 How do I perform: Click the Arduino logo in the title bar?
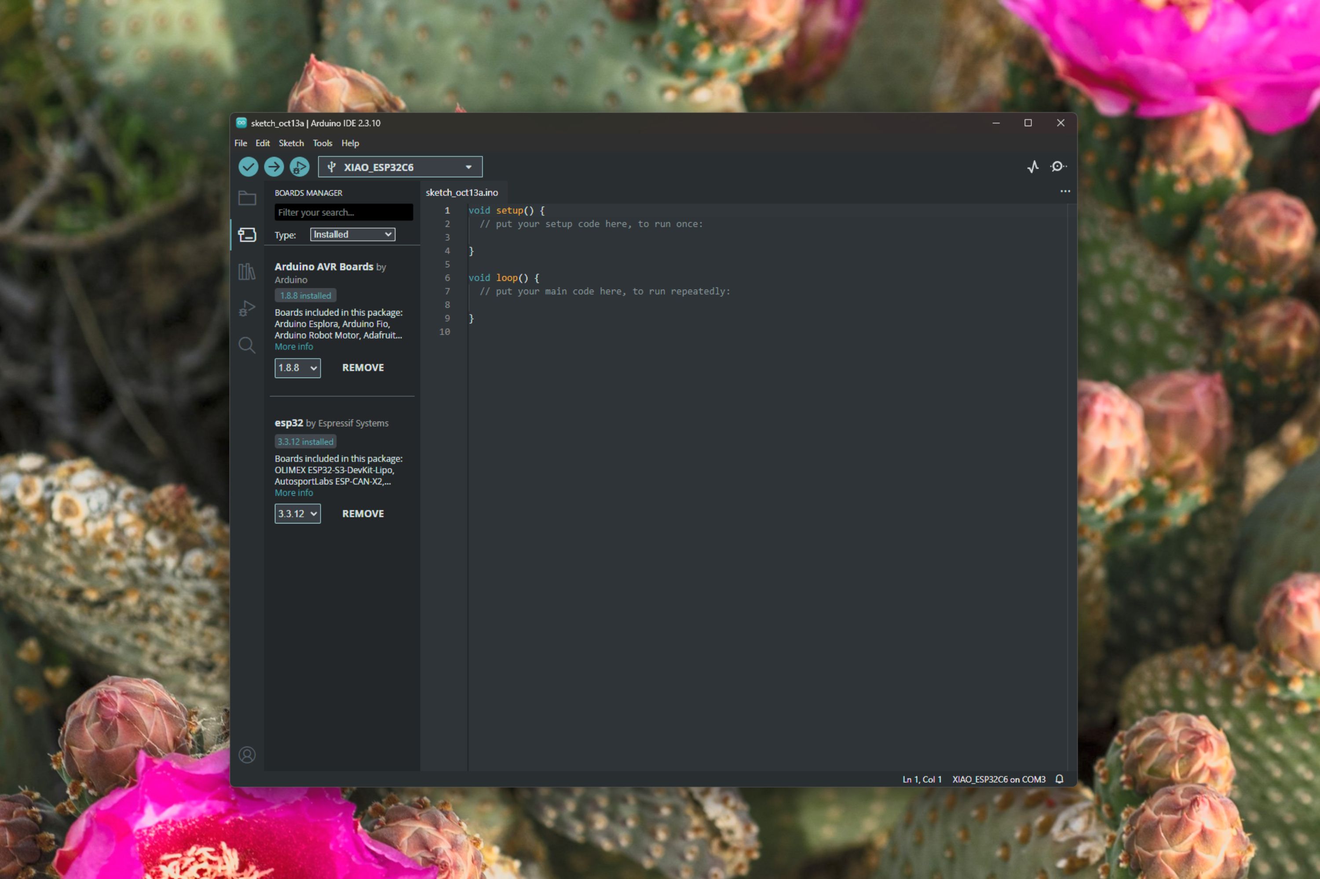pos(241,123)
